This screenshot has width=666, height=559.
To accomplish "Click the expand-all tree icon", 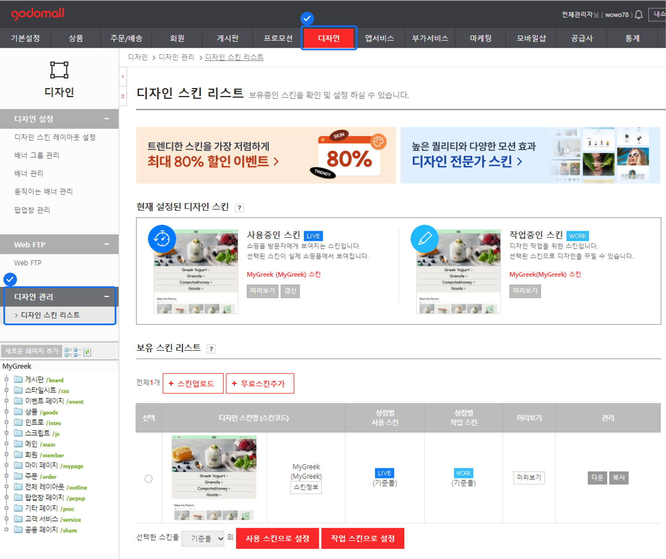I will pyautogui.click(x=68, y=352).
